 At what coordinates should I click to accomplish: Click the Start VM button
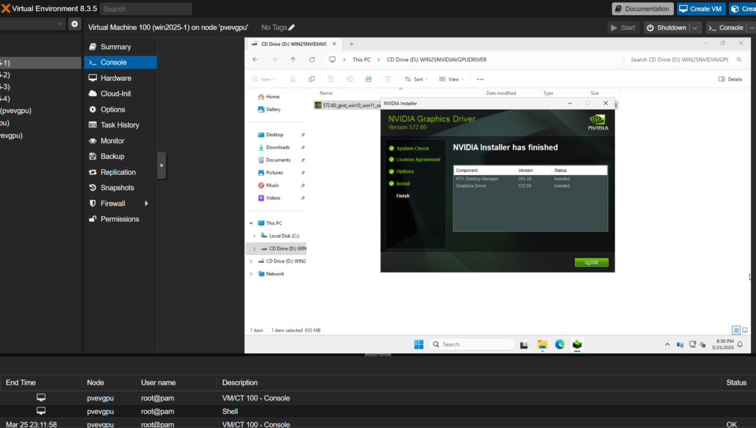pos(623,28)
